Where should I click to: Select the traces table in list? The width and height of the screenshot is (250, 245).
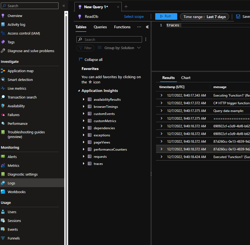(98, 164)
